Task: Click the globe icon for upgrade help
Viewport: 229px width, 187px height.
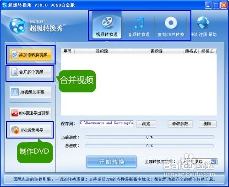Action: [x=203, y=23]
